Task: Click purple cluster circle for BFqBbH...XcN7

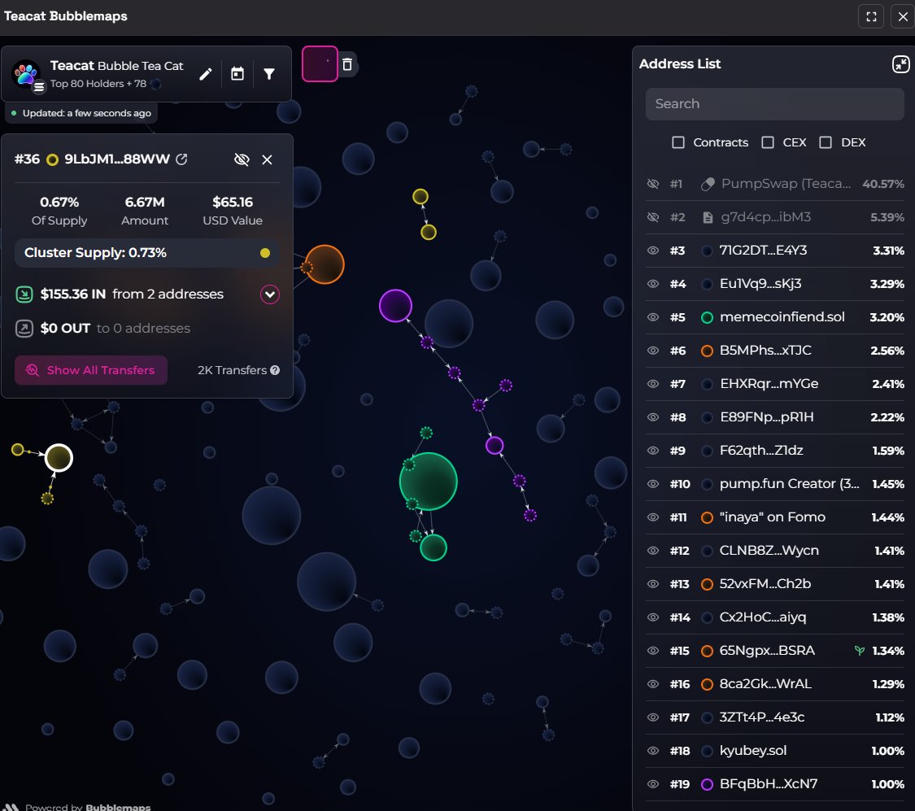Action: coord(707,784)
